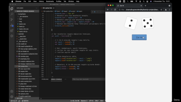Open Wi-Fi status in the menu bar

(x=136, y=1)
